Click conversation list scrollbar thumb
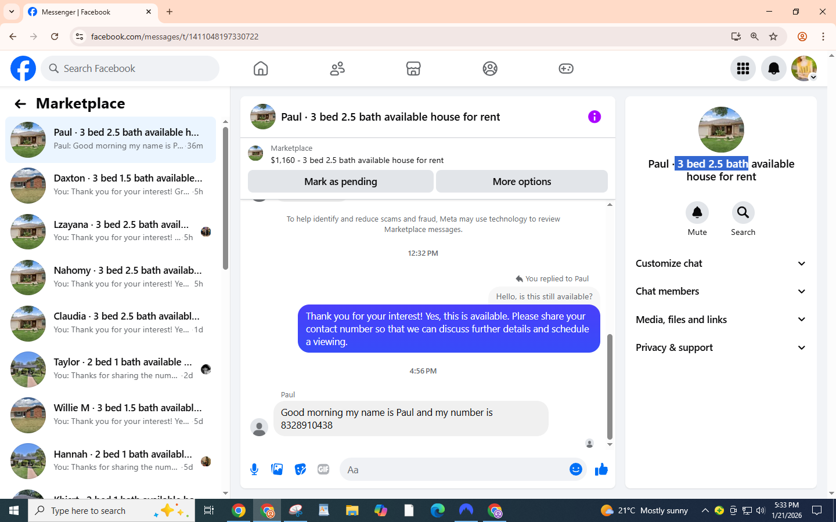This screenshot has width=836, height=522. pyautogui.click(x=225, y=198)
